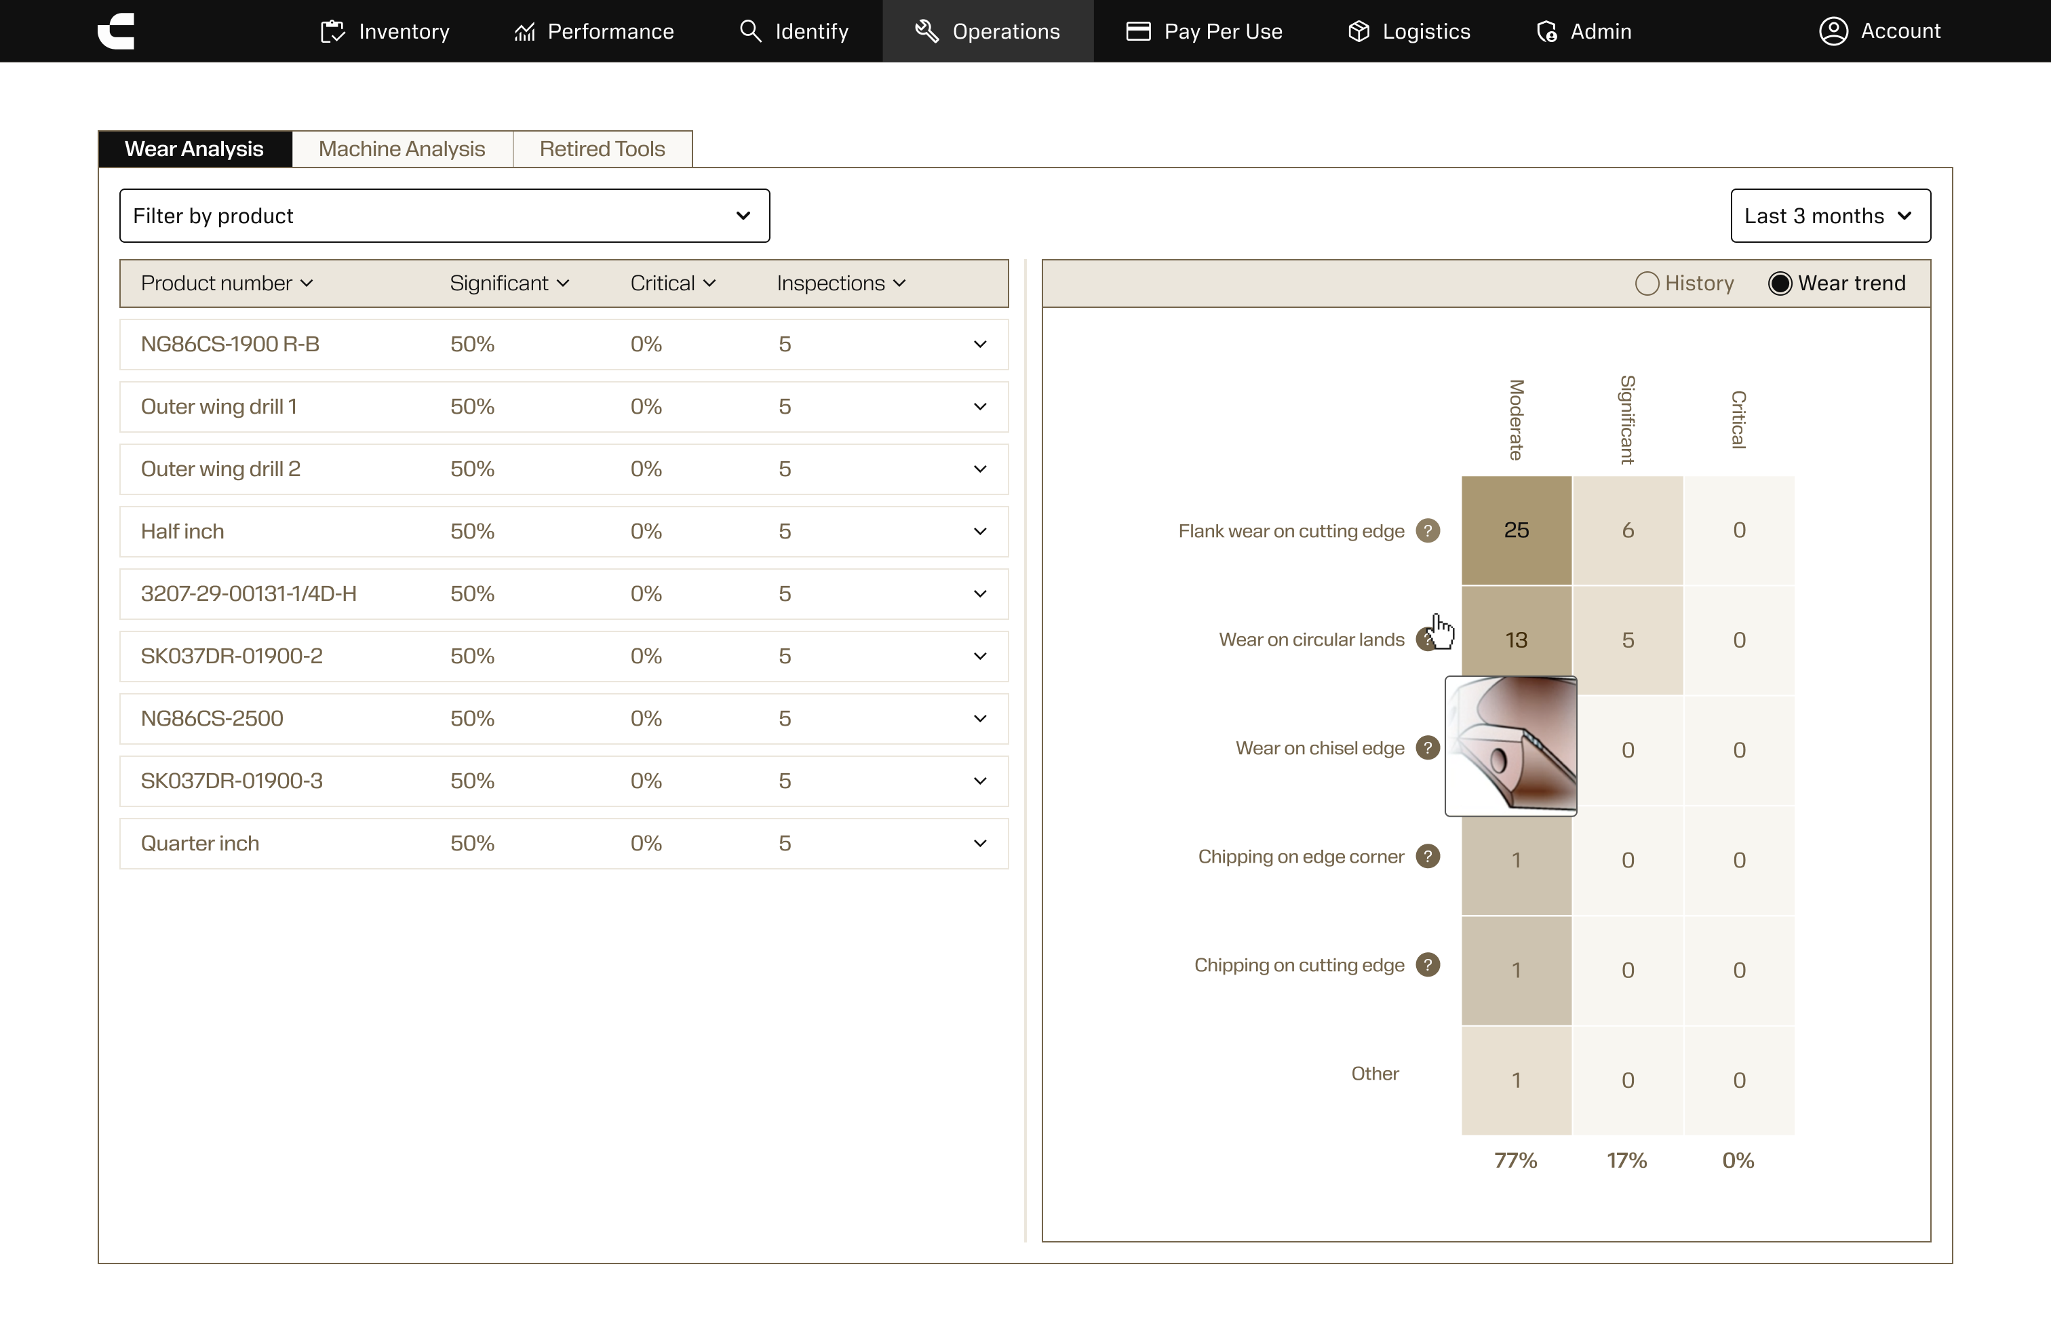Switch to Retired Tools tab
The width and height of the screenshot is (2051, 1332).
click(x=602, y=149)
